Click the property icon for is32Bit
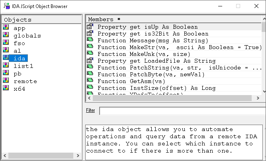This screenshot has height=161, width=266. (90, 33)
